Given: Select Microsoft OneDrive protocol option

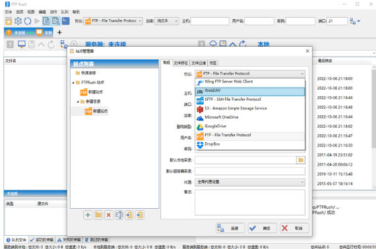Looking at the screenshot, I should pyautogui.click(x=250, y=118).
